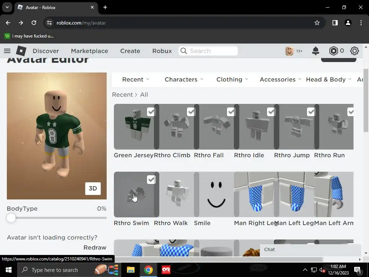Image resolution: width=369 pixels, height=277 pixels.
Task: Open the Chat panel
Action: click(x=310, y=250)
